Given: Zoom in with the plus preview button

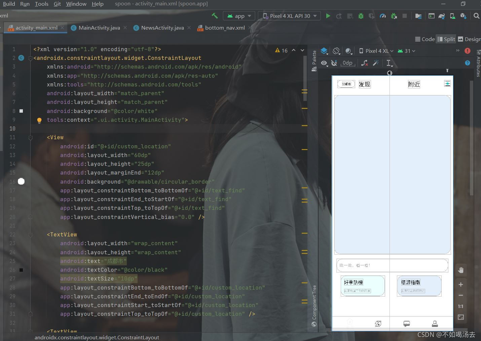Looking at the screenshot, I should [461, 285].
